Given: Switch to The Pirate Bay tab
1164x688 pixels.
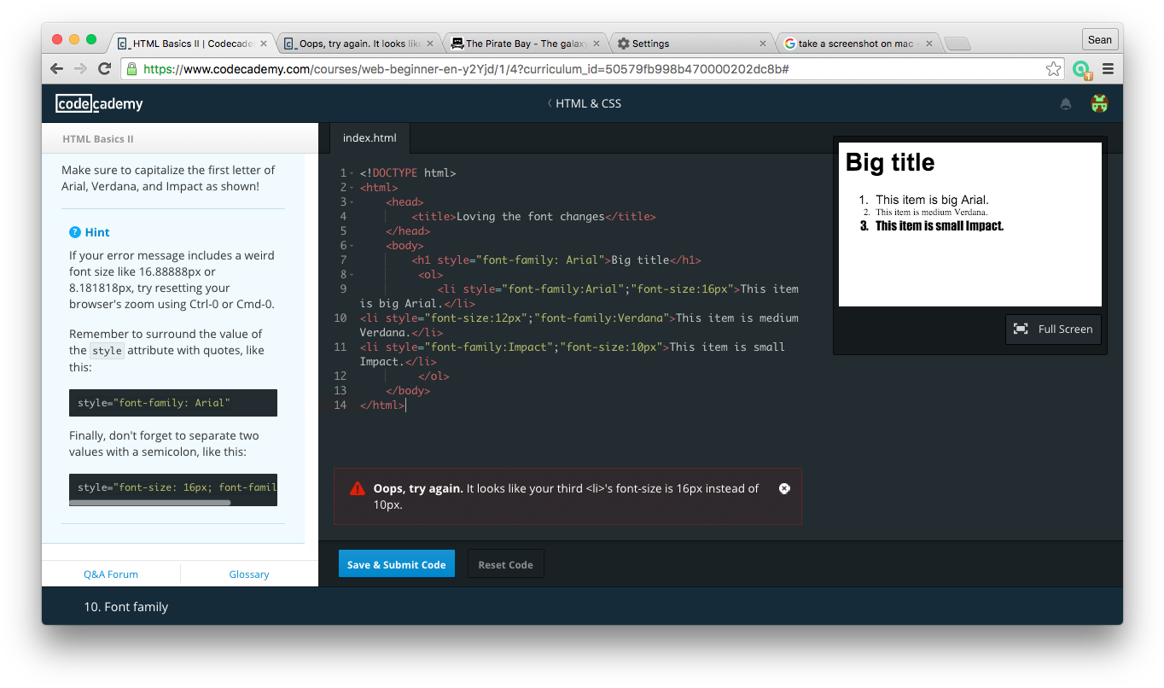Looking at the screenshot, I should [524, 44].
